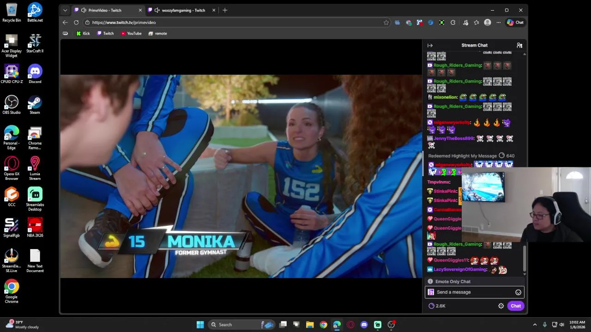Open Windows Start menu

click(x=200, y=325)
